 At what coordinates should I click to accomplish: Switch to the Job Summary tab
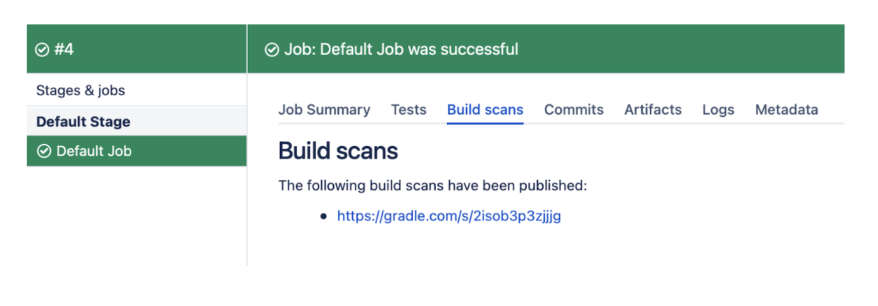(x=324, y=110)
